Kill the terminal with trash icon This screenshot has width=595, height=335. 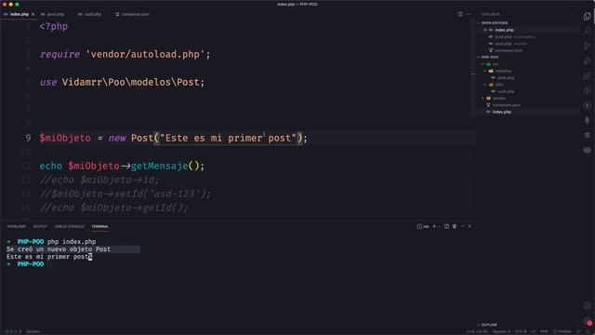pos(455,226)
